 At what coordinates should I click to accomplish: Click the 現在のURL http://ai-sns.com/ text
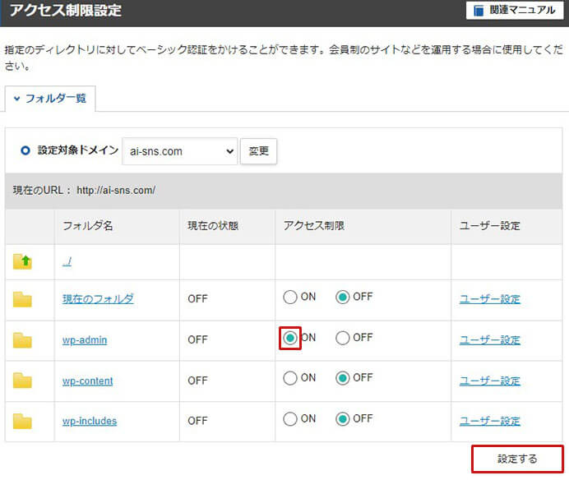(84, 190)
